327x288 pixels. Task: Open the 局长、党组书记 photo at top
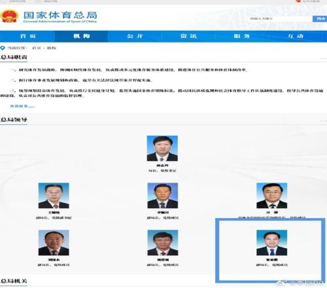(162, 149)
